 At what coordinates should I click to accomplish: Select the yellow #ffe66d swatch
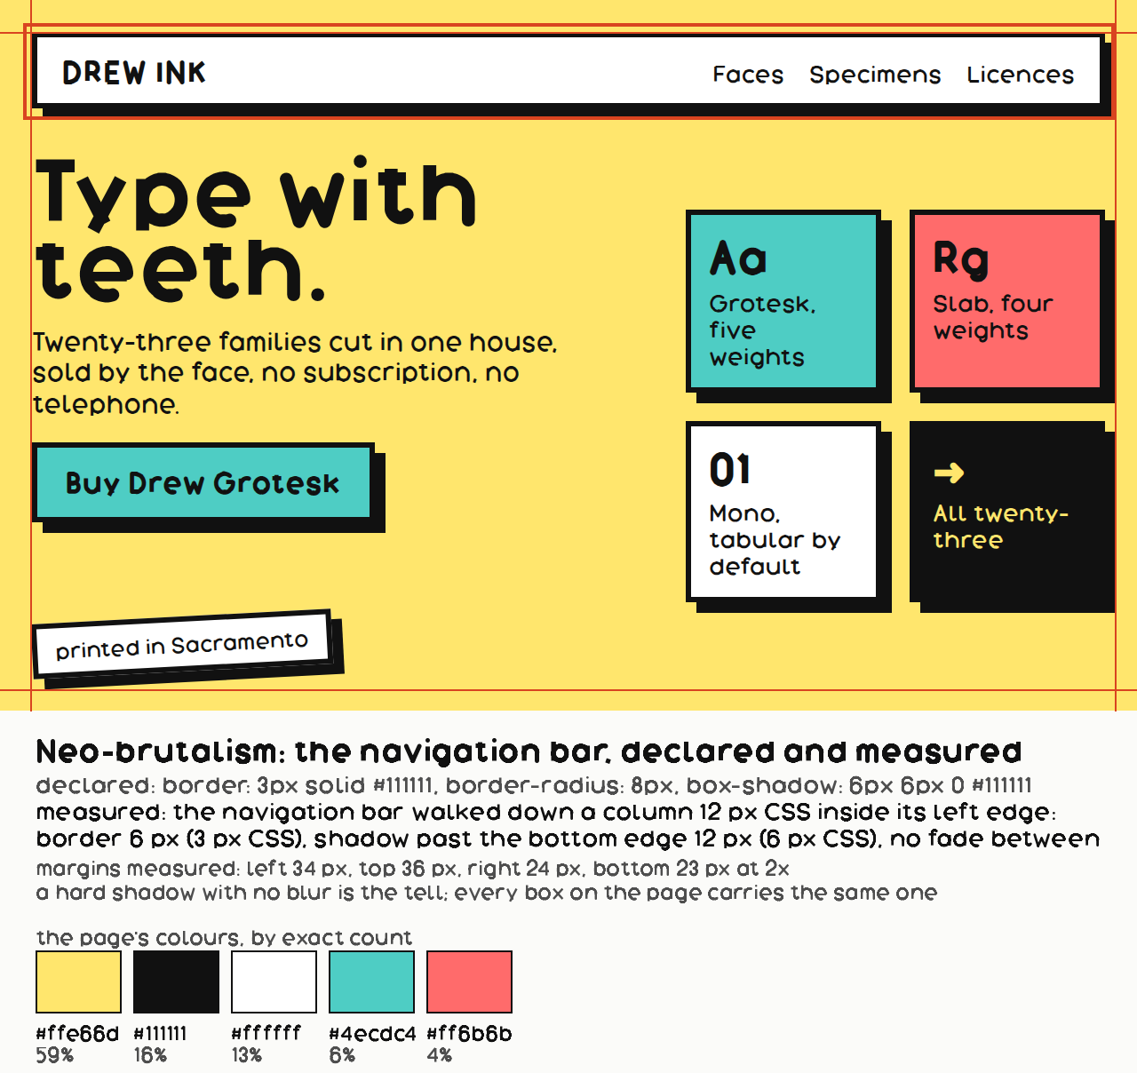(x=78, y=982)
